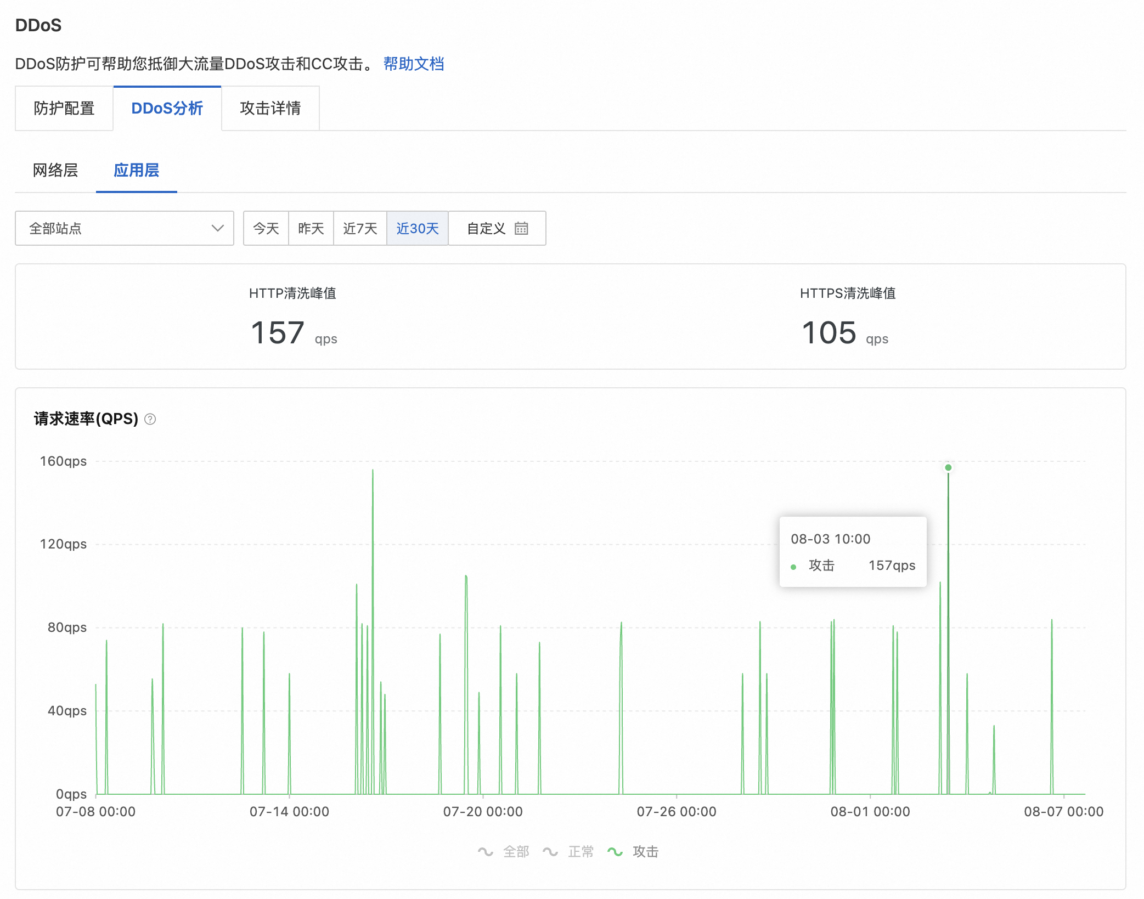Open the 帮助文档 help link
This screenshot has height=899, width=1144.
(x=414, y=64)
